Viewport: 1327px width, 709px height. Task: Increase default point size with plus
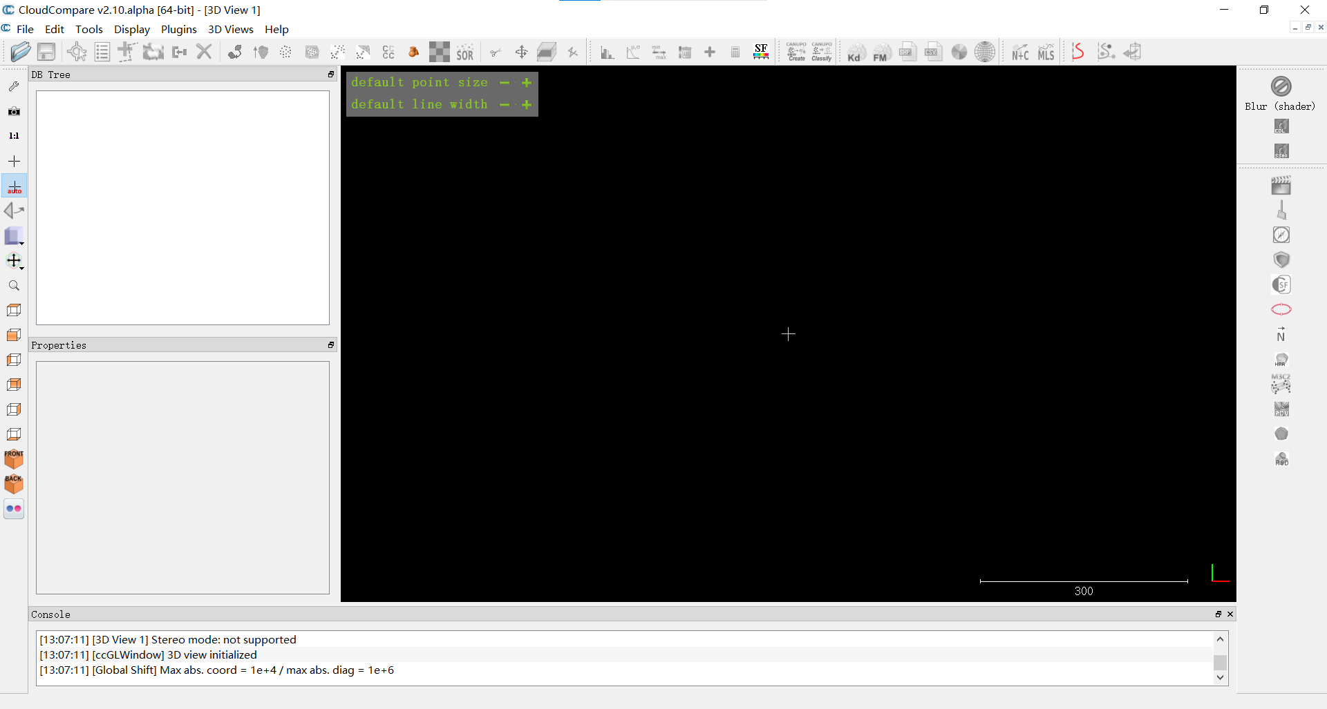tap(527, 83)
